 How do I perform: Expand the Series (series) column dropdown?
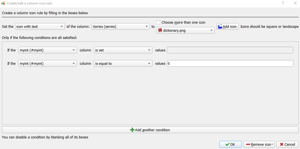tap(121, 27)
